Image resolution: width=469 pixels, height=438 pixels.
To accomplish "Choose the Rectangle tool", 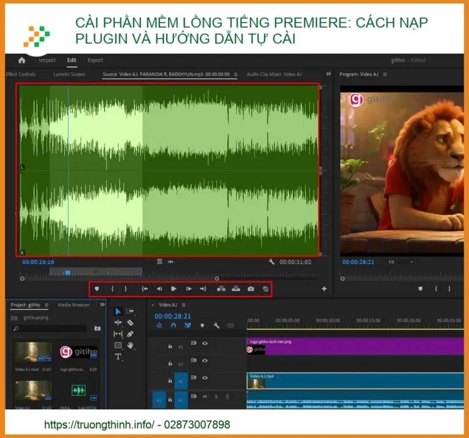I will coord(118,345).
